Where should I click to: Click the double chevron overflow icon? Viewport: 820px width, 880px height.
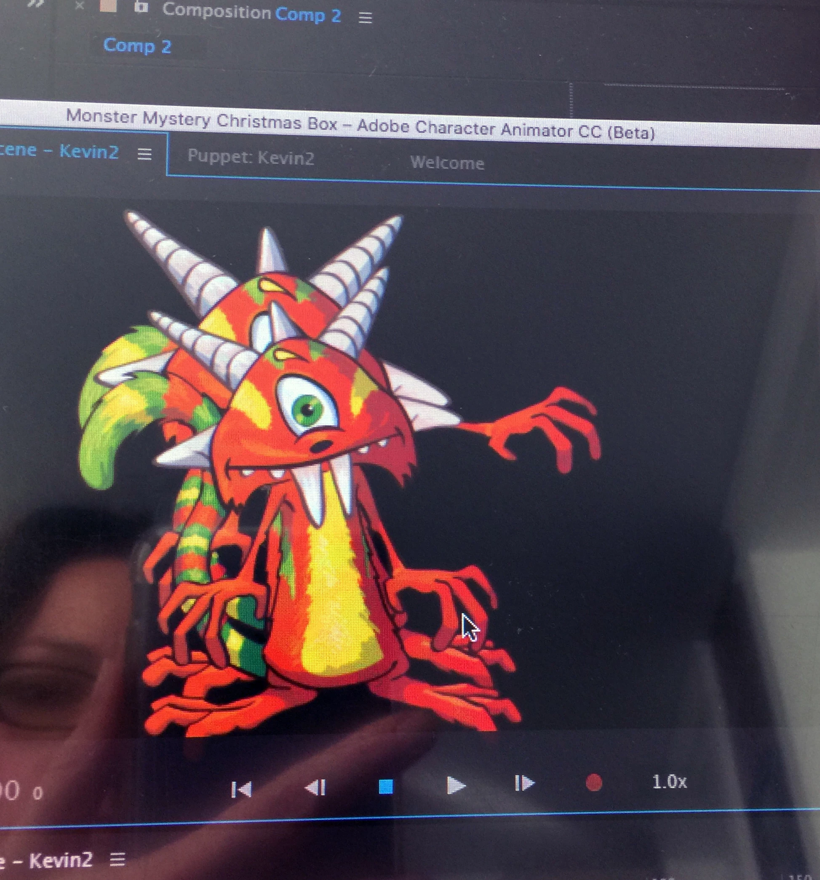point(36,3)
